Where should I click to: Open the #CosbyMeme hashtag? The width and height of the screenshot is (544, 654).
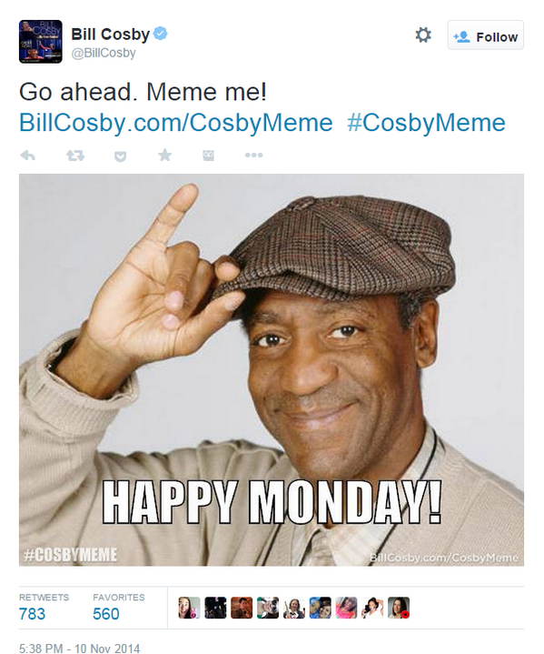[x=426, y=123]
